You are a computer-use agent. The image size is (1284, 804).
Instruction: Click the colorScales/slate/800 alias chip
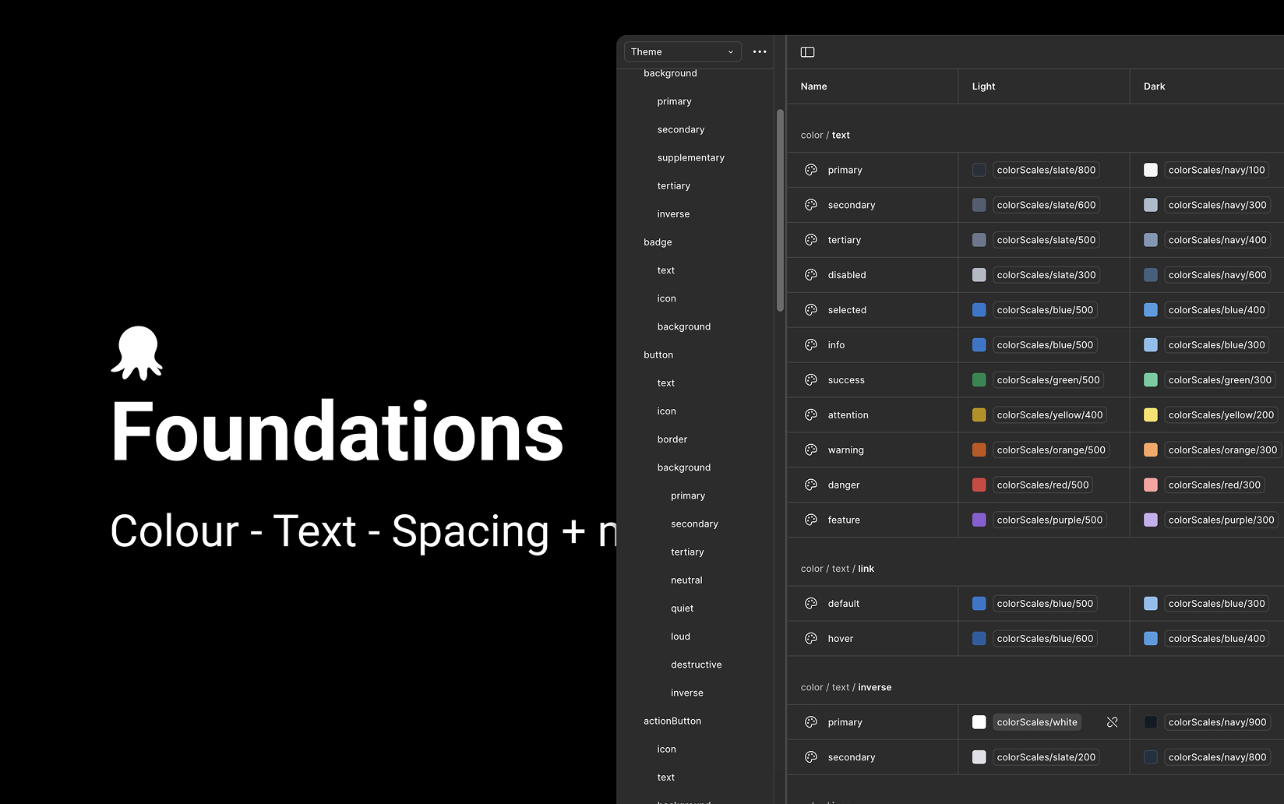[1046, 170]
